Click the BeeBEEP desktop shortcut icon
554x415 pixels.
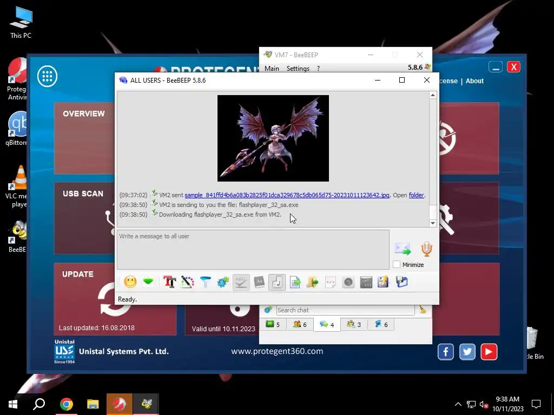[17, 236]
